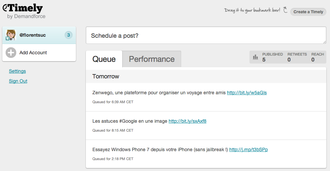Open the bit.ly/sxAxf8 link
330x171 pixels.
click(188, 121)
